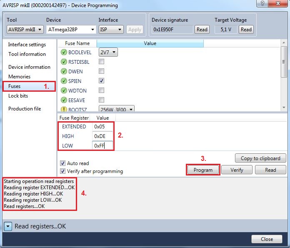Click the yellow warning icon beside BOOTSZ
Screen dimensions: 290x248
64,109
